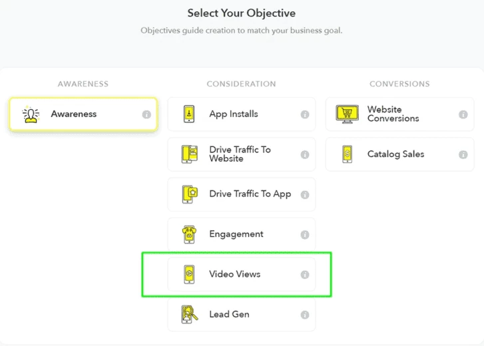Click the Lead Gen magnifier icon
Screen dimensions: 484x346
[190, 314]
